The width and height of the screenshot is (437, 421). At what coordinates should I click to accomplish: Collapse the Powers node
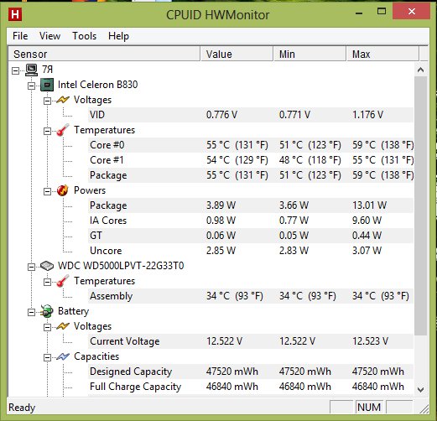47,191
